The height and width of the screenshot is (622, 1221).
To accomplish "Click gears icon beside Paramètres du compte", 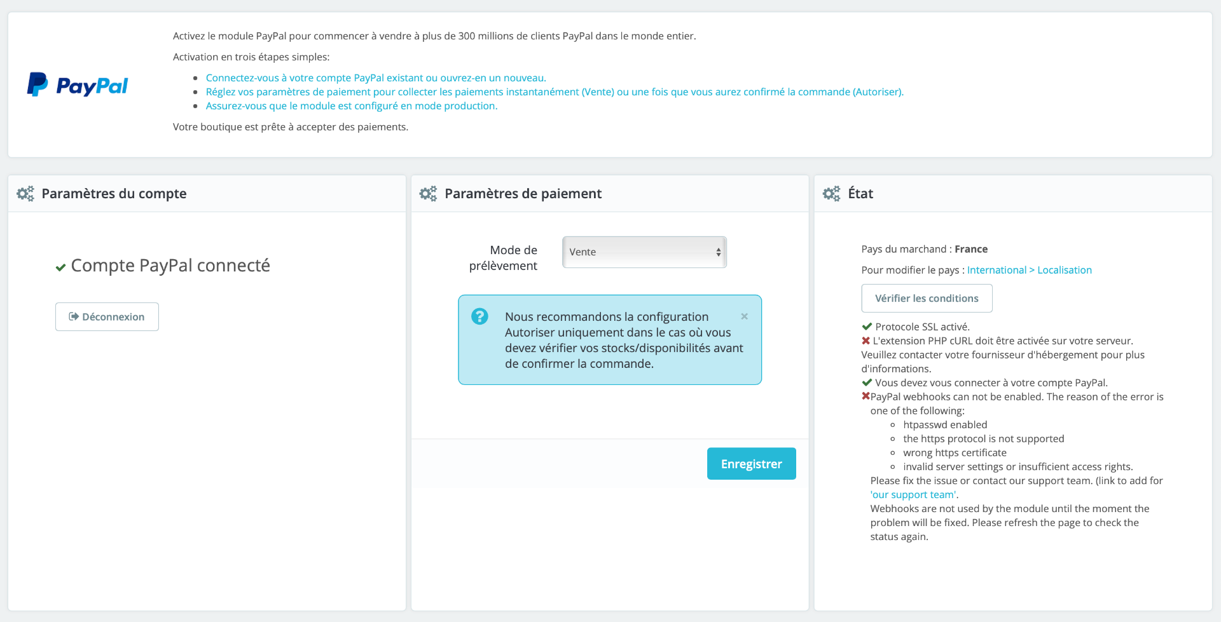I will tap(25, 194).
